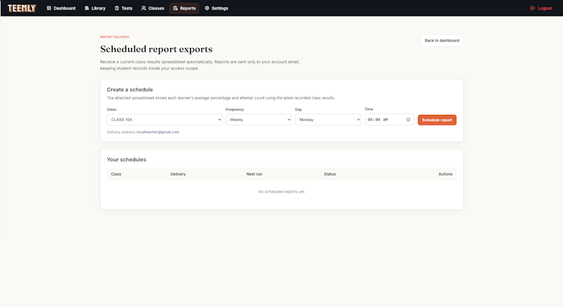Open the Frequency dropdown set to Weekly
563x307 pixels.
click(258, 119)
